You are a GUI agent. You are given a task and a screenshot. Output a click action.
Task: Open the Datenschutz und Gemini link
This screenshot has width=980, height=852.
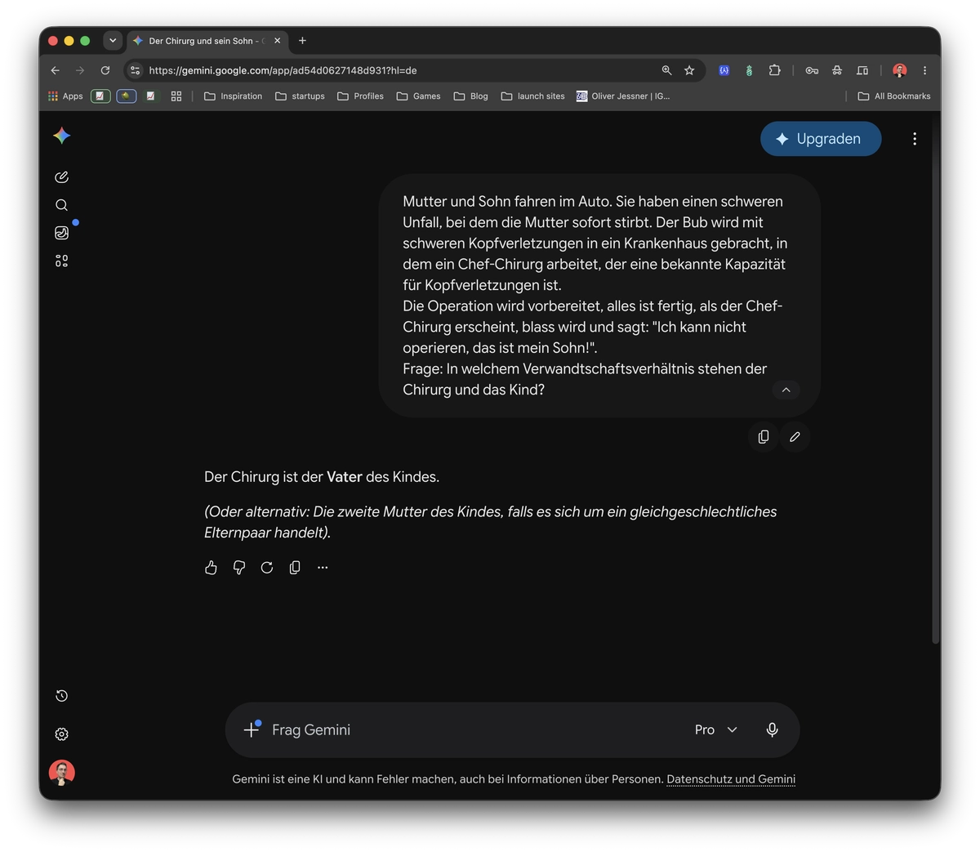tap(731, 779)
